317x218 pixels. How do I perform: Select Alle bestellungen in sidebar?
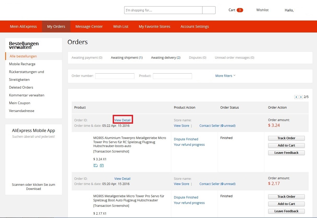(34, 56)
